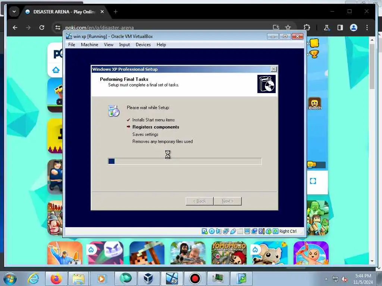Image resolution: width=382 pixels, height=286 pixels.
Task: Open the Machine menu in VirtualBox
Action: click(x=90, y=45)
